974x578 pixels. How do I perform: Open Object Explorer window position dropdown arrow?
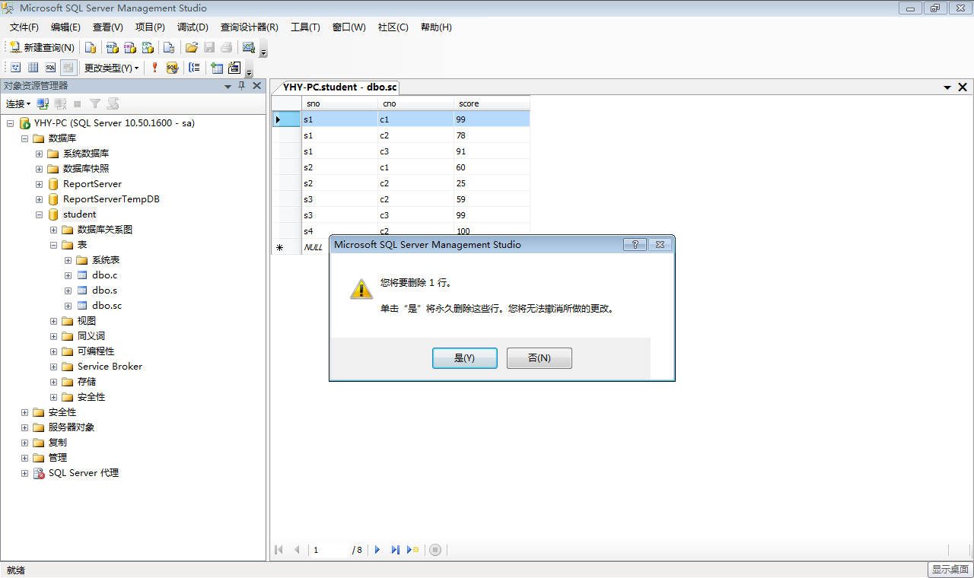228,86
